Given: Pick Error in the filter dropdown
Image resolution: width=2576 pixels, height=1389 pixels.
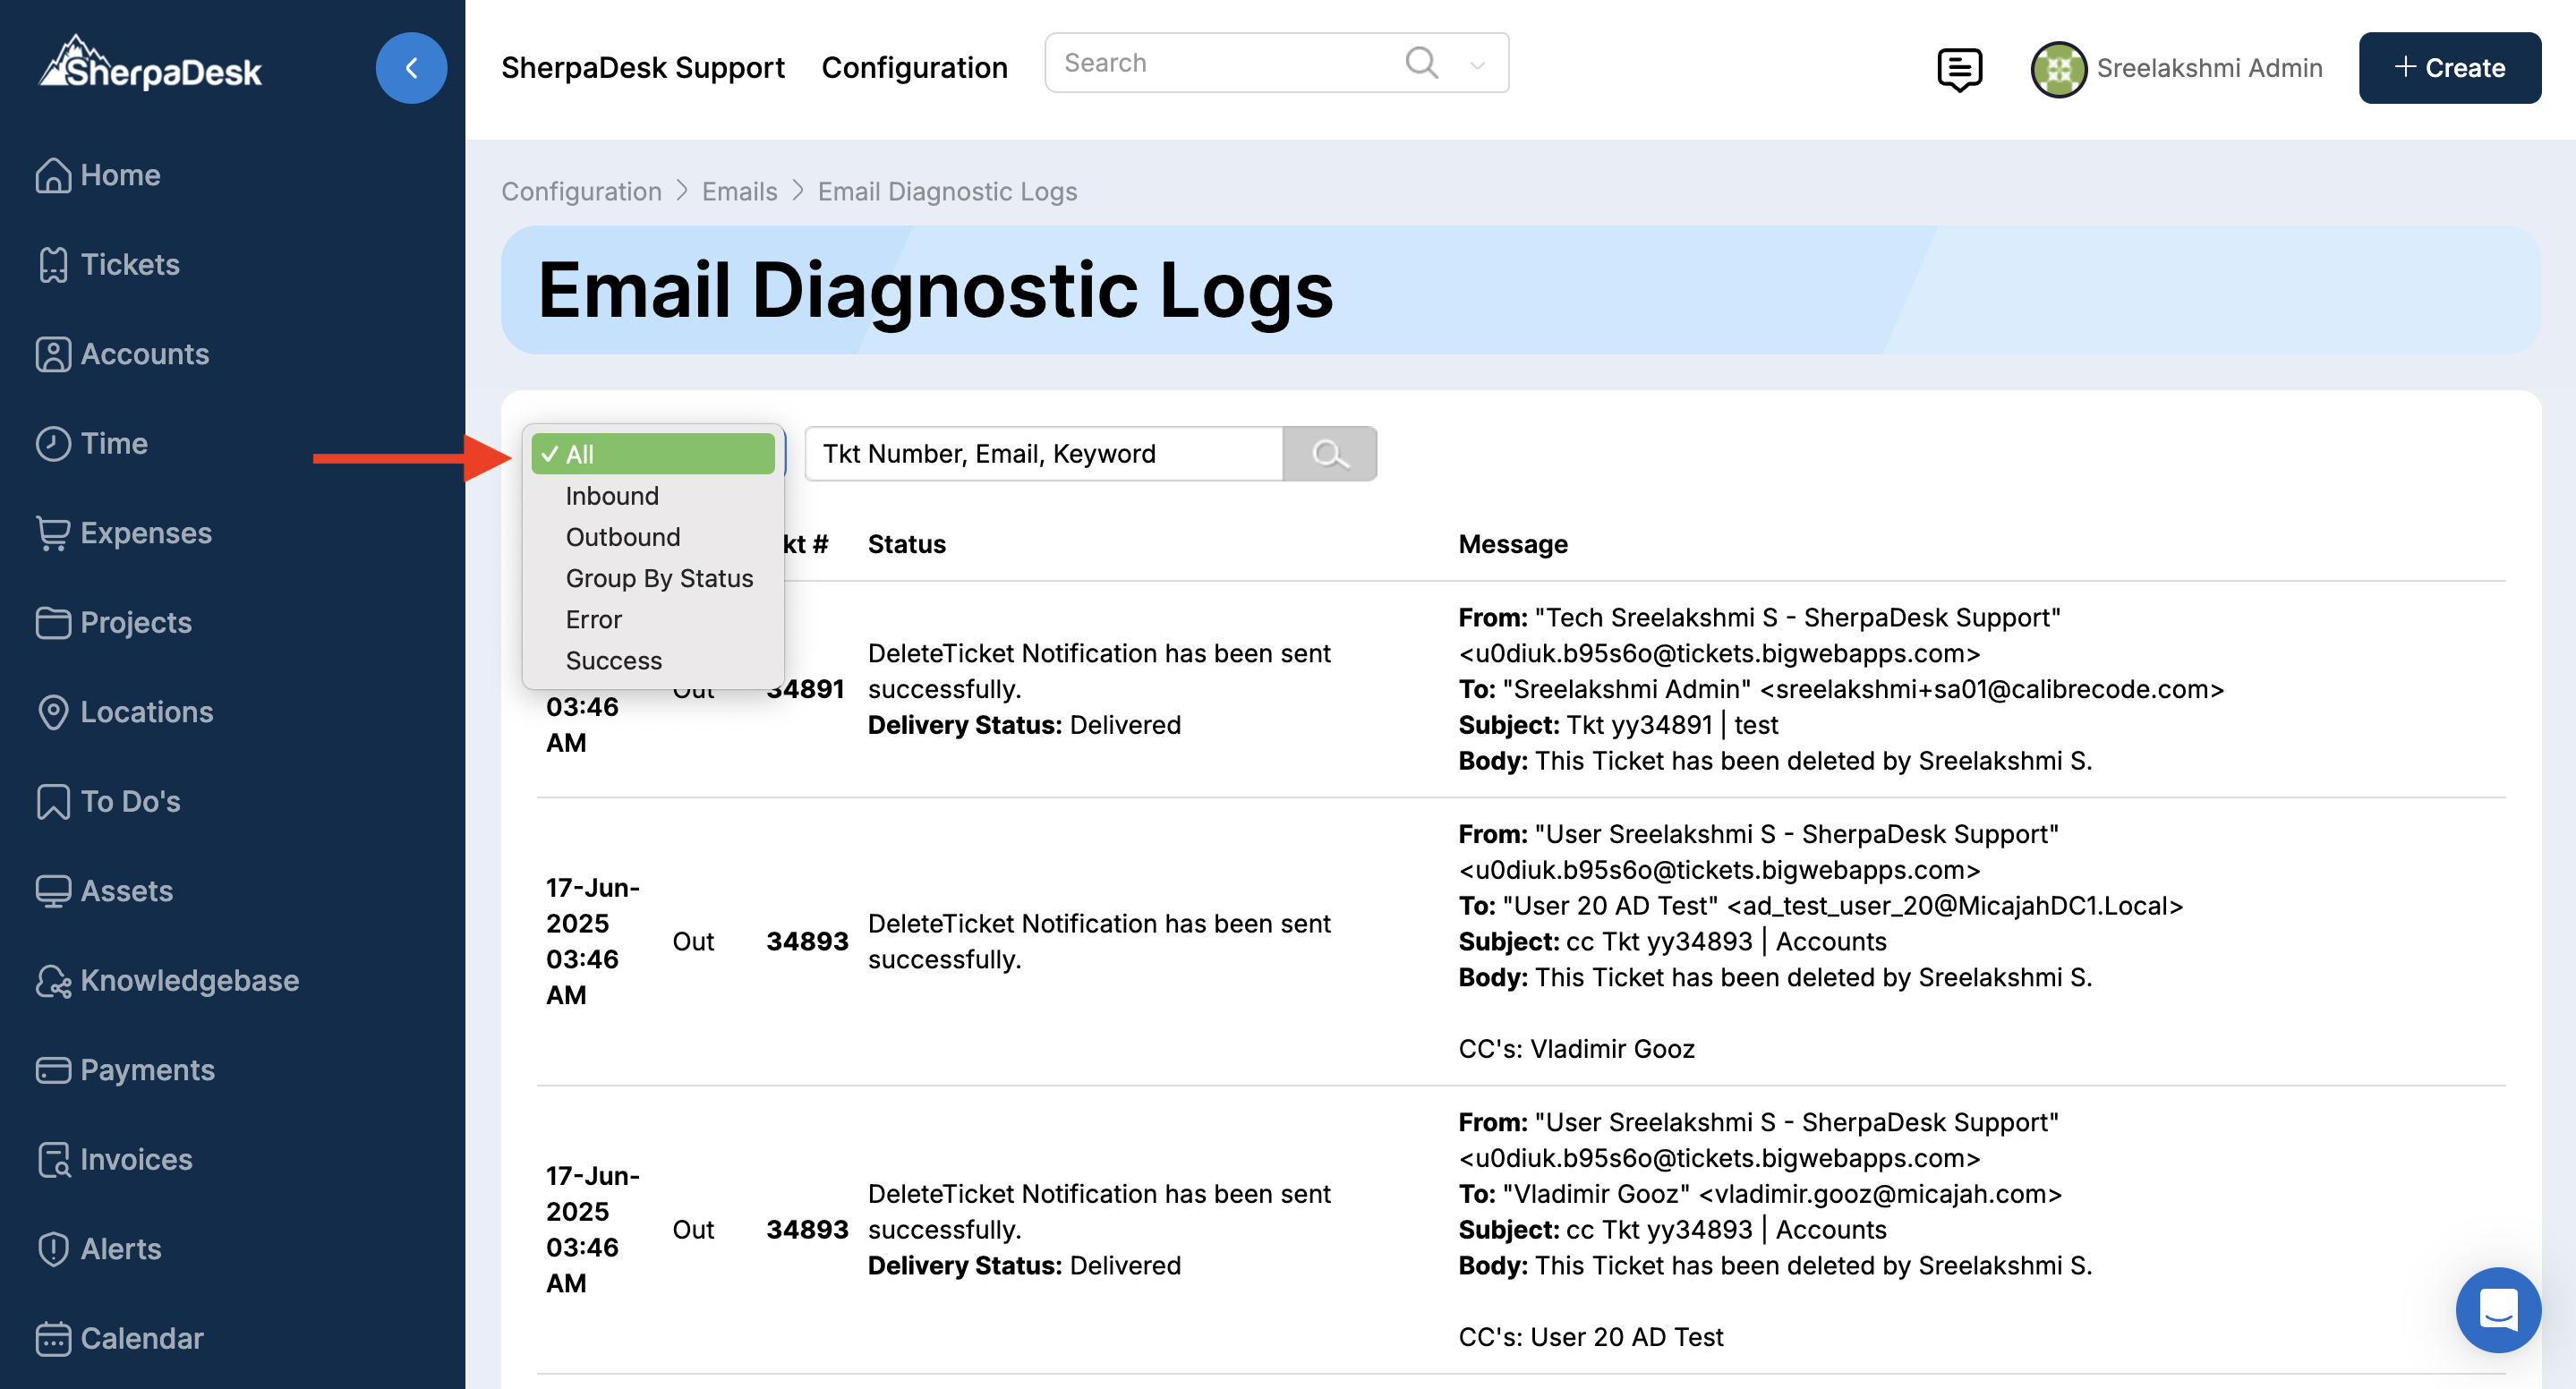Looking at the screenshot, I should 593,619.
